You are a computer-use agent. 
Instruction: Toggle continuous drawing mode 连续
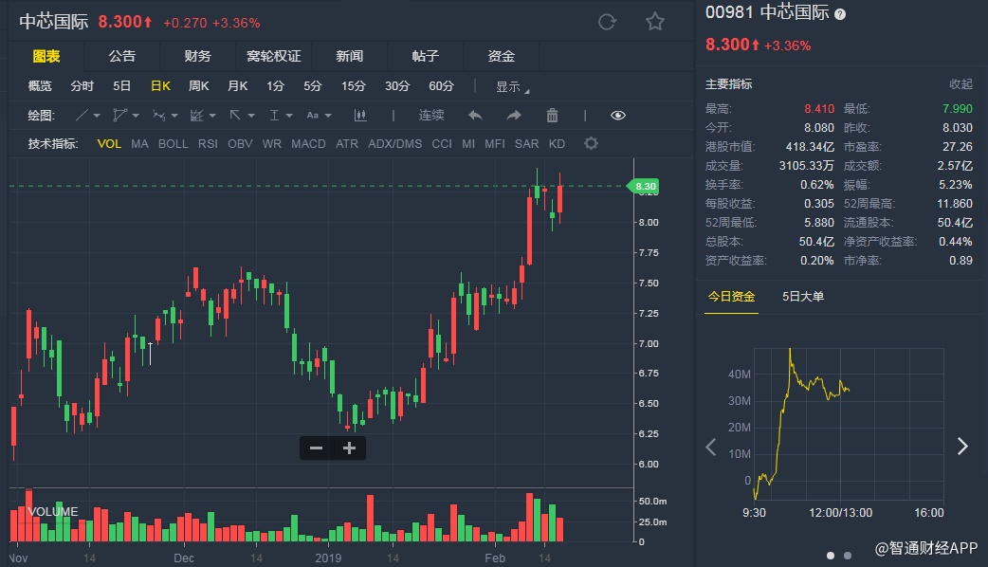431,116
